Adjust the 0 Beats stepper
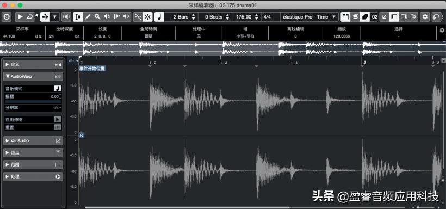The height and width of the screenshot is (209, 446). tap(227, 17)
